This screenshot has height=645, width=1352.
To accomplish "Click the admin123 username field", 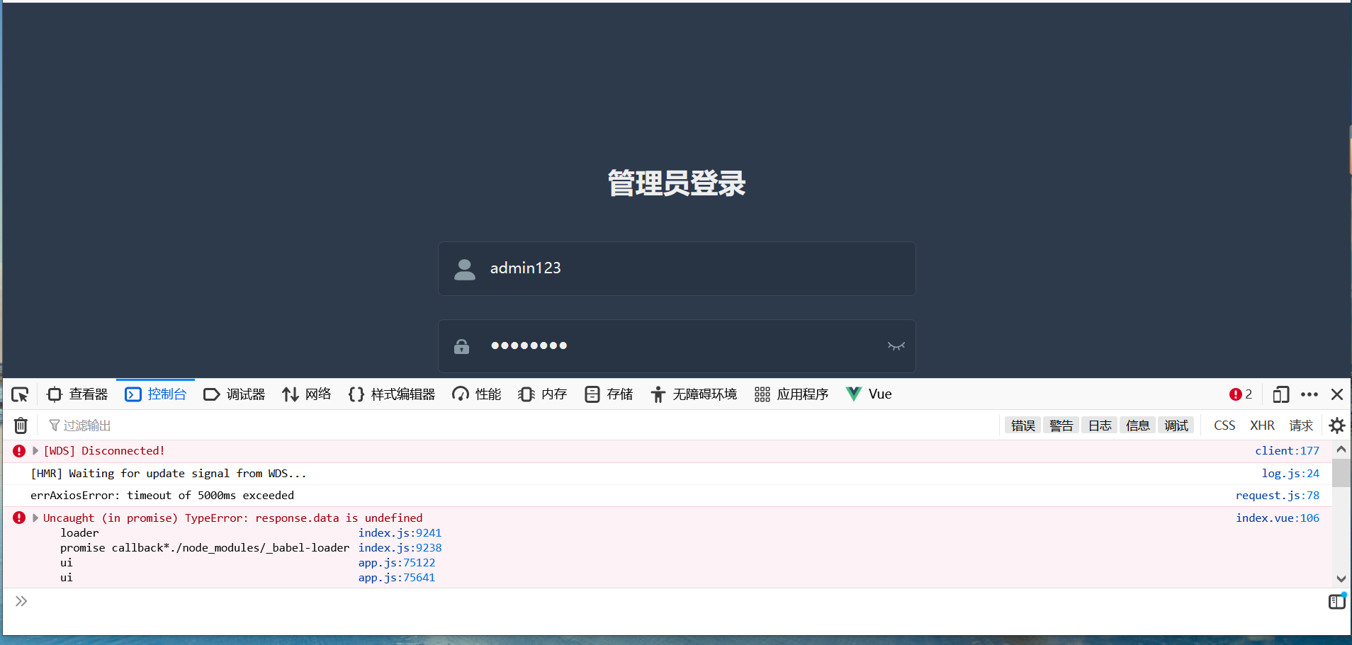I will tap(676, 268).
